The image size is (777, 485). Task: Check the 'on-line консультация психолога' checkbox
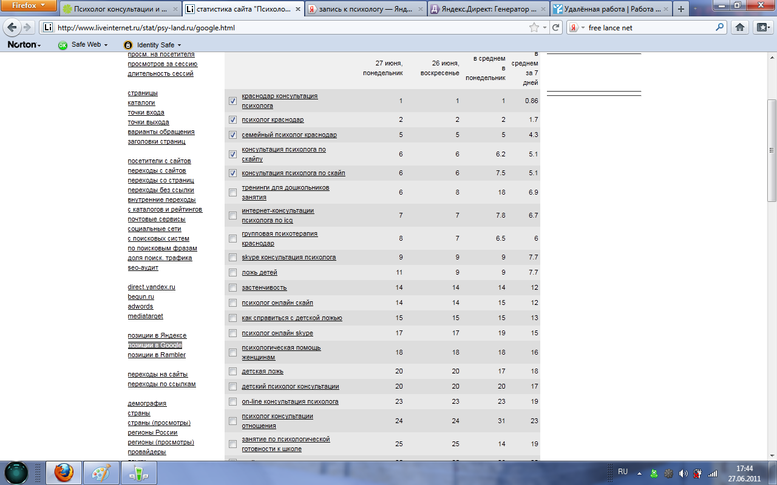(232, 402)
